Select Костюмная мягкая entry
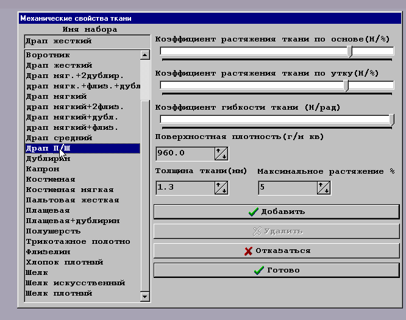The height and width of the screenshot is (320, 406). pos(82,190)
